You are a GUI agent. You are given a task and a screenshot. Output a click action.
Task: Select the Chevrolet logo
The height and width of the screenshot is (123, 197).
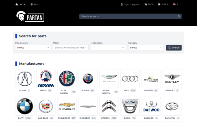point(67,106)
